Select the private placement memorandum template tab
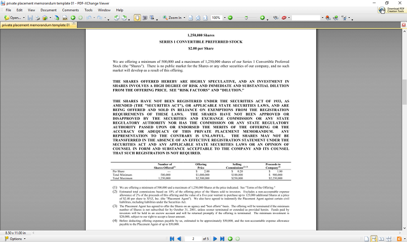 pos(36,25)
